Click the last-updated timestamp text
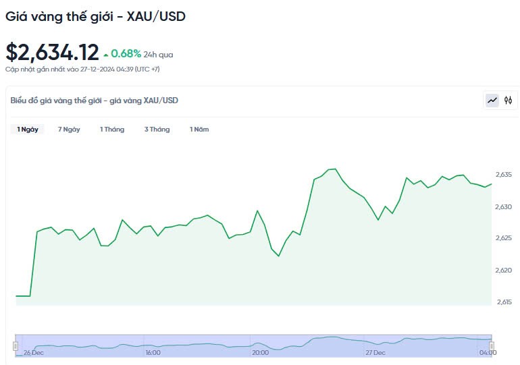 pyautogui.click(x=82, y=69)
